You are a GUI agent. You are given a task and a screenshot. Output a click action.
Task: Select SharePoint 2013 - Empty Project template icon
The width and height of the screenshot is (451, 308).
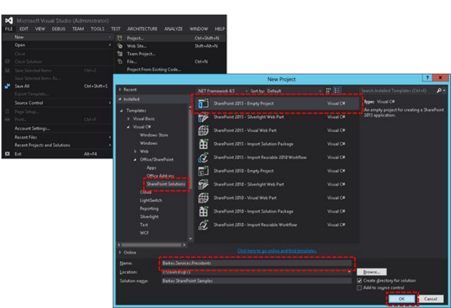[203, 103]
